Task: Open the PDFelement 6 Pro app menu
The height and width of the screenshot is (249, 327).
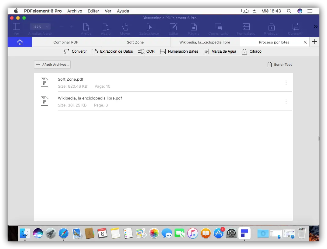Action: 43,11
